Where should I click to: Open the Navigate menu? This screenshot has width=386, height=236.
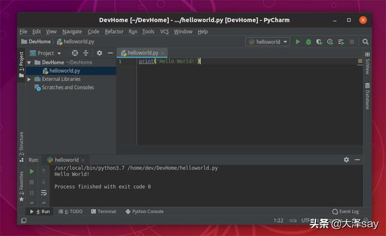[x=72, y=31]
